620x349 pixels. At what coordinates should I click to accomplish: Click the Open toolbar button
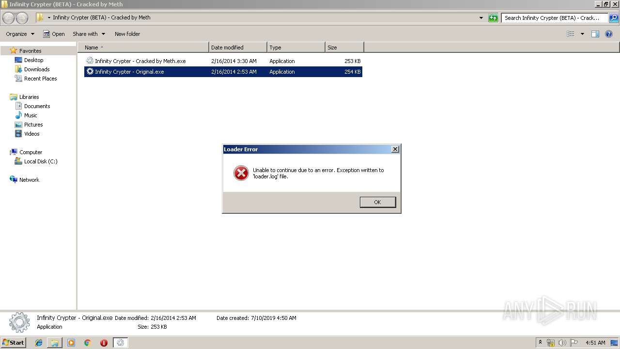click(x=54, y=34)
